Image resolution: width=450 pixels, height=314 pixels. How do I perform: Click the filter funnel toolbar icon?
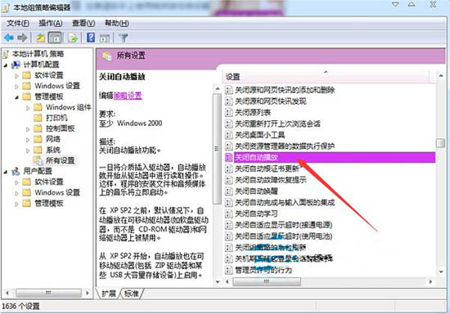point(124,38)
